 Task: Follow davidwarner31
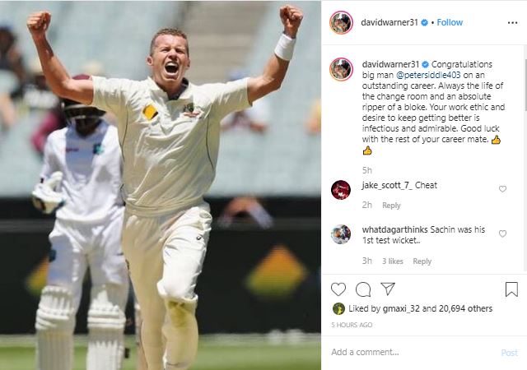pos(450,22)
